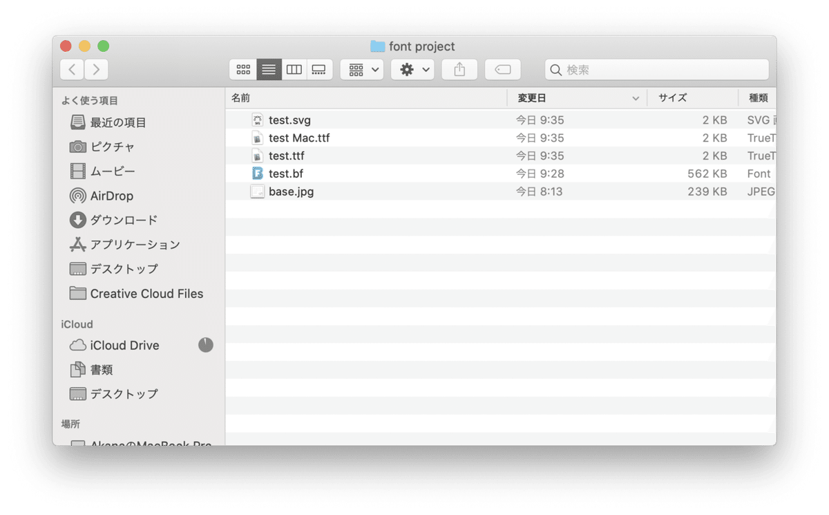Switch to list view

pyautogui.click(x=268, y=69)
